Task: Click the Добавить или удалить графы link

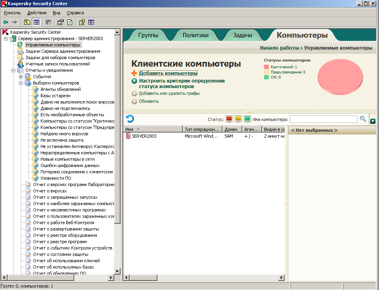Action: pyautogui.click(x=169, y=93)
